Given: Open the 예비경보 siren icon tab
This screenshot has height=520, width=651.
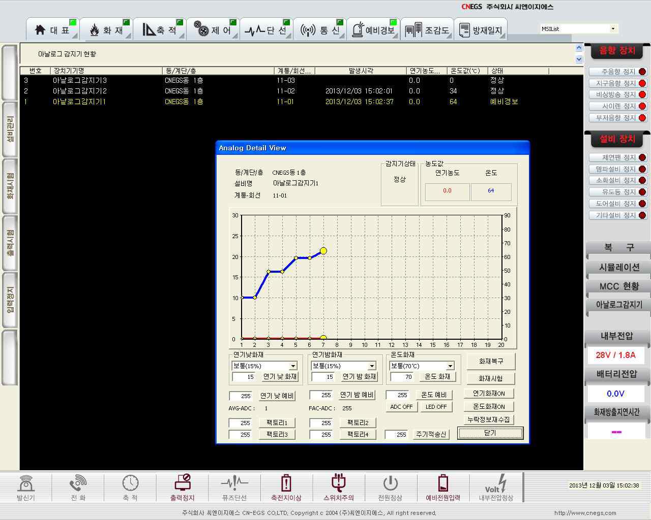Looking at the screenshot, I should point(373,30).
